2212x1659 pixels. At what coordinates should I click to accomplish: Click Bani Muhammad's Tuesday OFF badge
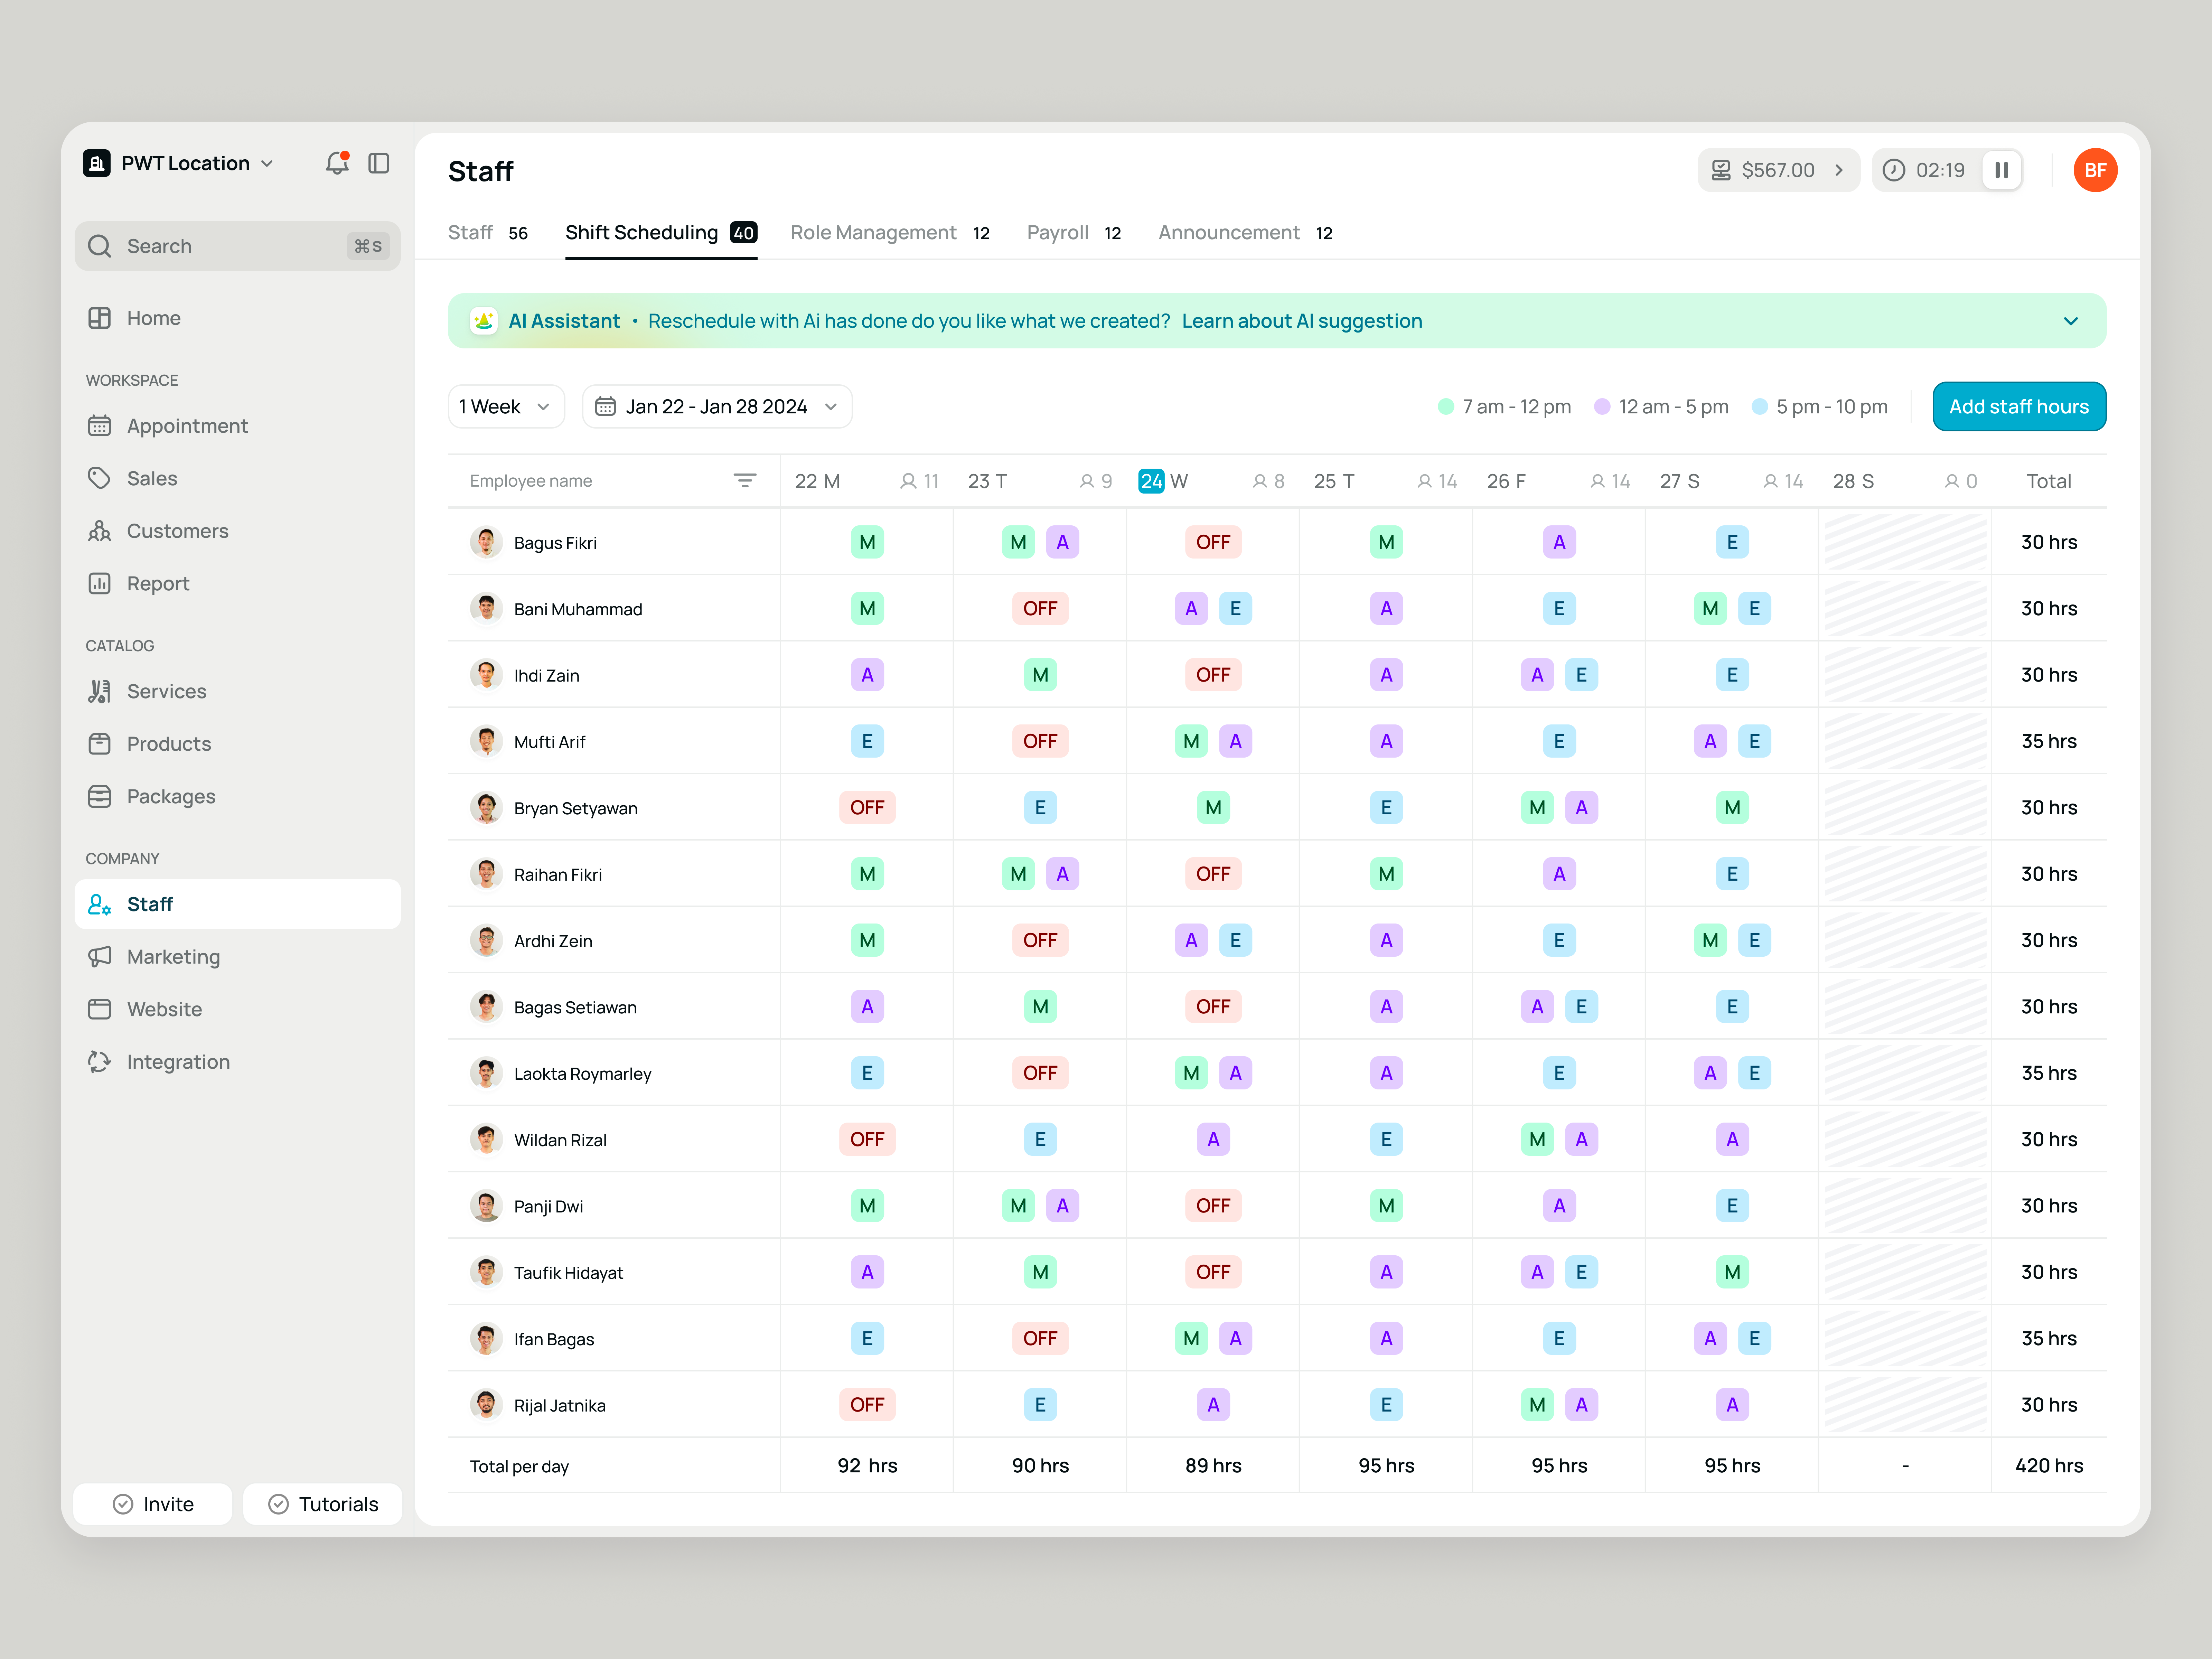1040,608
